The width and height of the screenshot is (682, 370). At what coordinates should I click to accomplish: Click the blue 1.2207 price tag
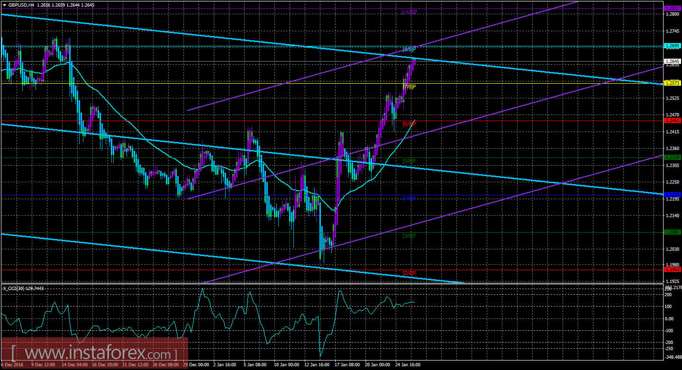tap(672, 195)
